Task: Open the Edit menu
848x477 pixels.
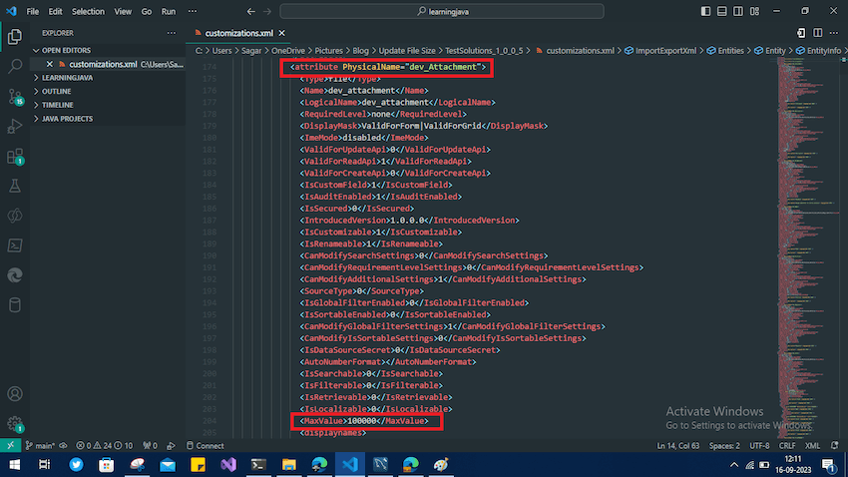Action: (x=55, y=11)
